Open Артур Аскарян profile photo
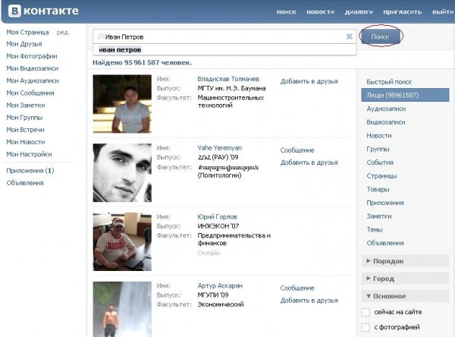This screenshot has height=337, width=455. [122, 309]
